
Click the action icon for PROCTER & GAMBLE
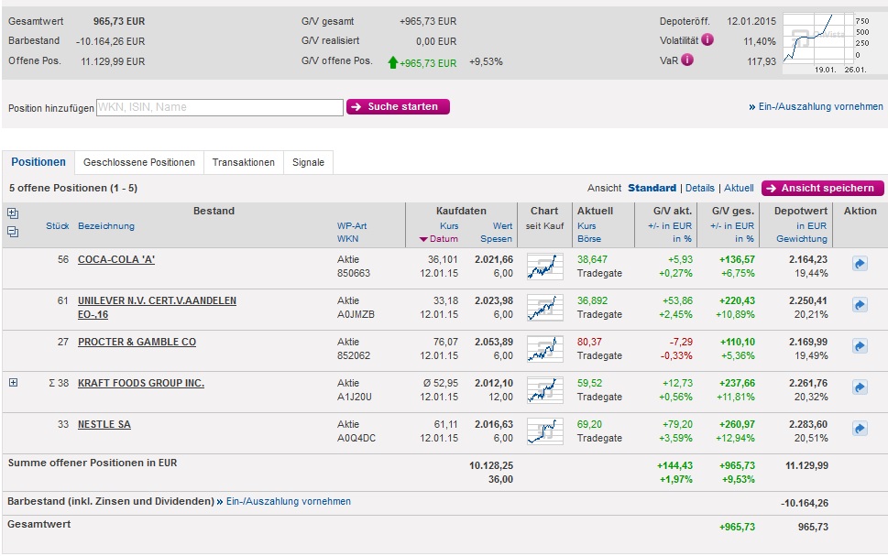click(859, 346)
